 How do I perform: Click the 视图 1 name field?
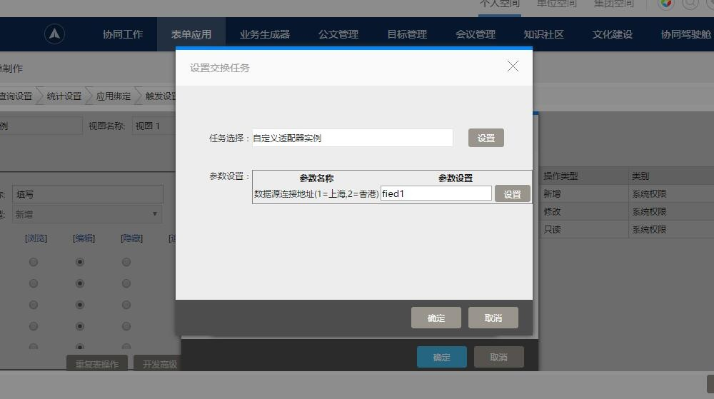154,126
